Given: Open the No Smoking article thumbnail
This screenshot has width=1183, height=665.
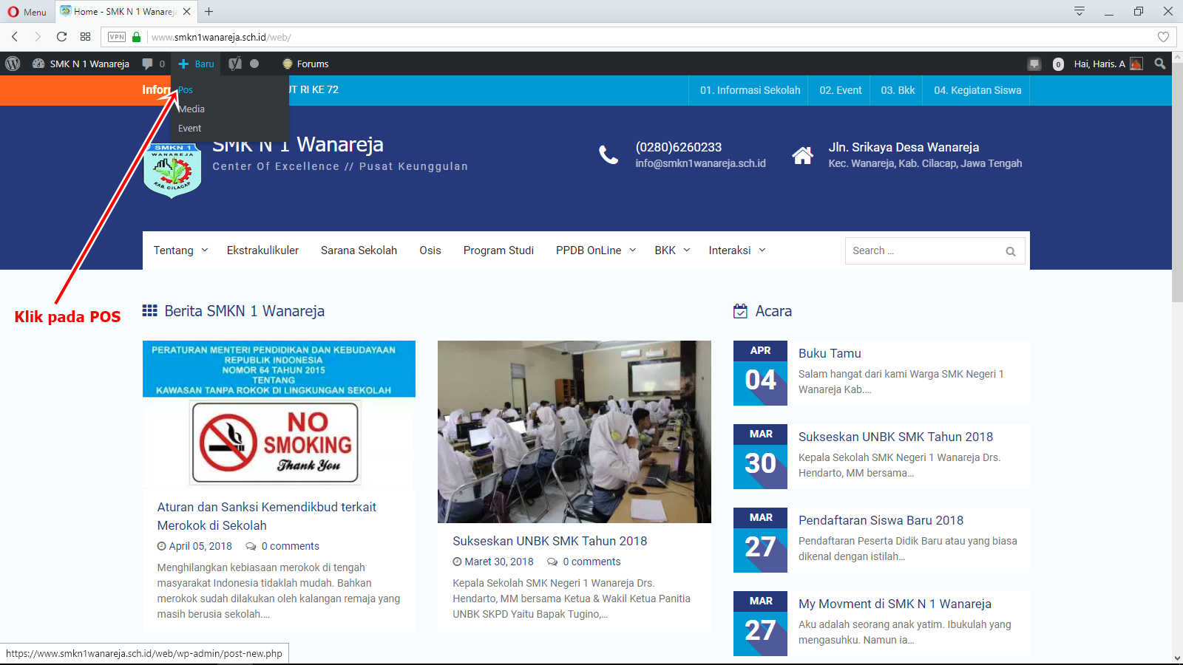Looking at the screenshot, I should point(279,414).
